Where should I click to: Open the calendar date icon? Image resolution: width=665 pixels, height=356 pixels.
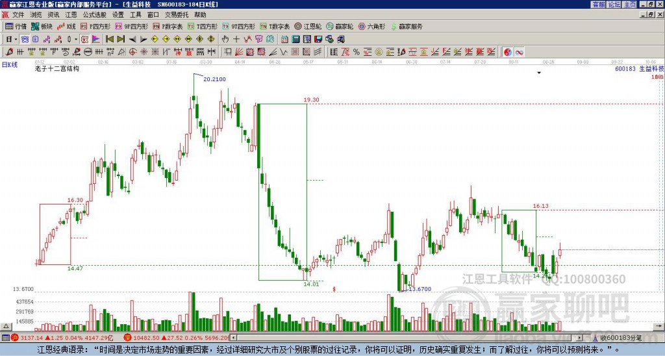click(x=284, y=40)
